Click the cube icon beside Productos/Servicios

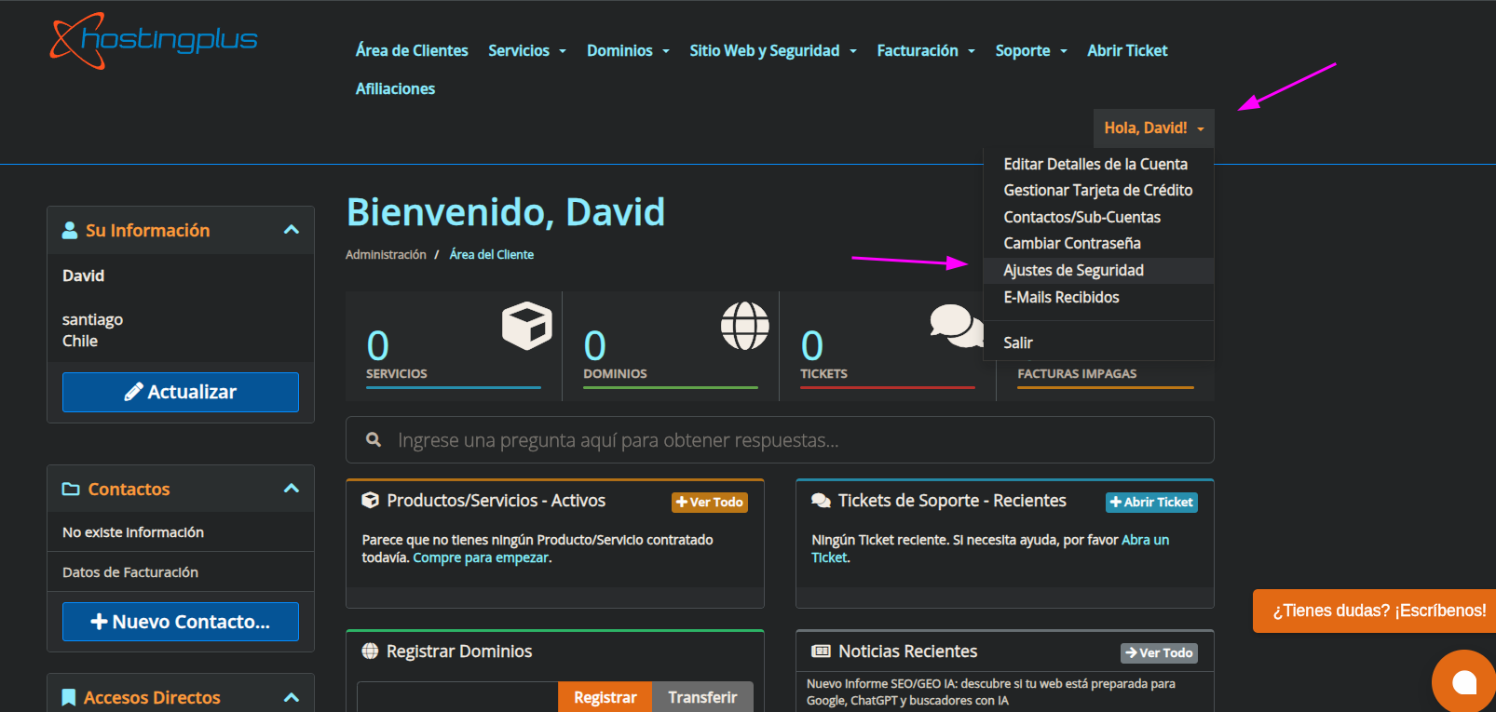[370, 500]
